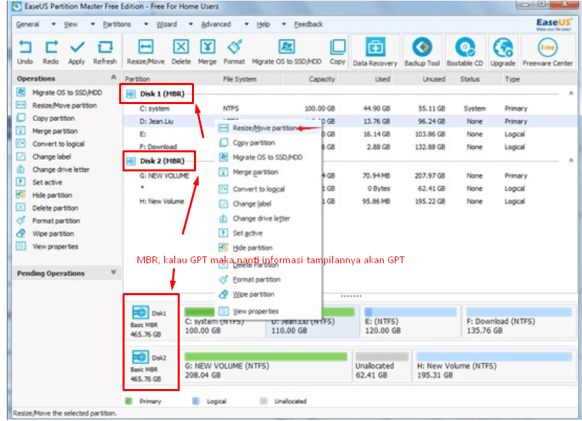Select View properties in context menu
The width and height of the screenshot is (582, 421).
click(x=269, y=311)
